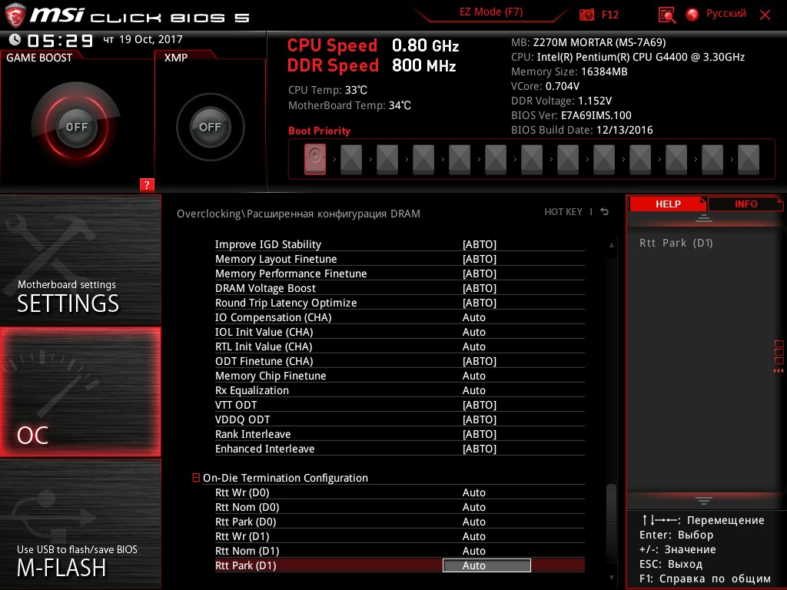Click the F12 screenshot label

tap(609, 15)
